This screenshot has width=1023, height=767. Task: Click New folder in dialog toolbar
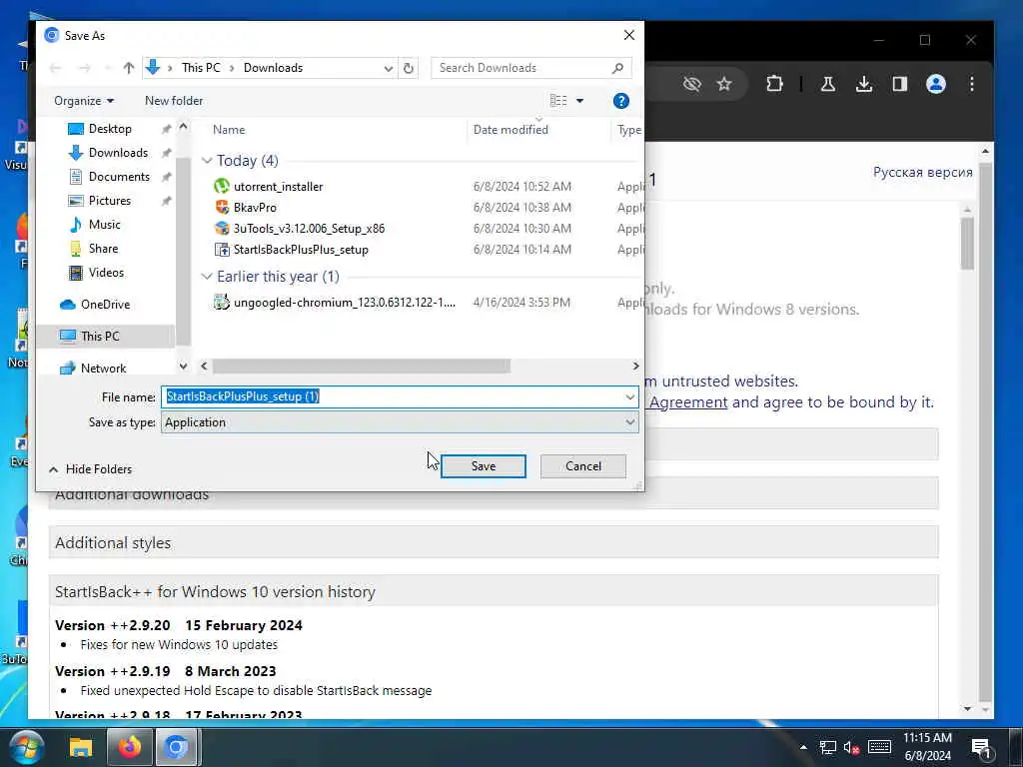point(174,101)
